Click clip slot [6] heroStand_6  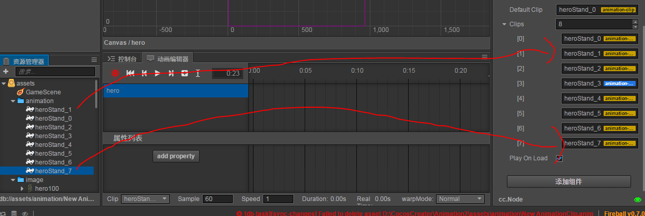pyautogui.click(x=599, y=128)
